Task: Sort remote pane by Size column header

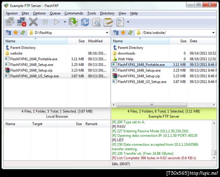Action: click(179, 41)
